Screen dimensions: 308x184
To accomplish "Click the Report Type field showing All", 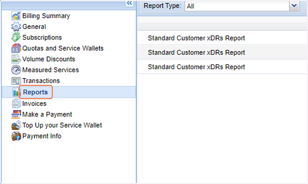I will coord(237,6).
